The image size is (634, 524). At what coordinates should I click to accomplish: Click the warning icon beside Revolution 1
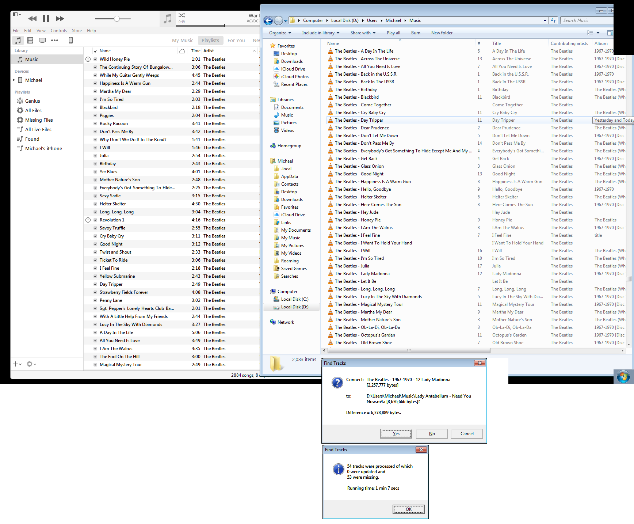coord(88,220)
